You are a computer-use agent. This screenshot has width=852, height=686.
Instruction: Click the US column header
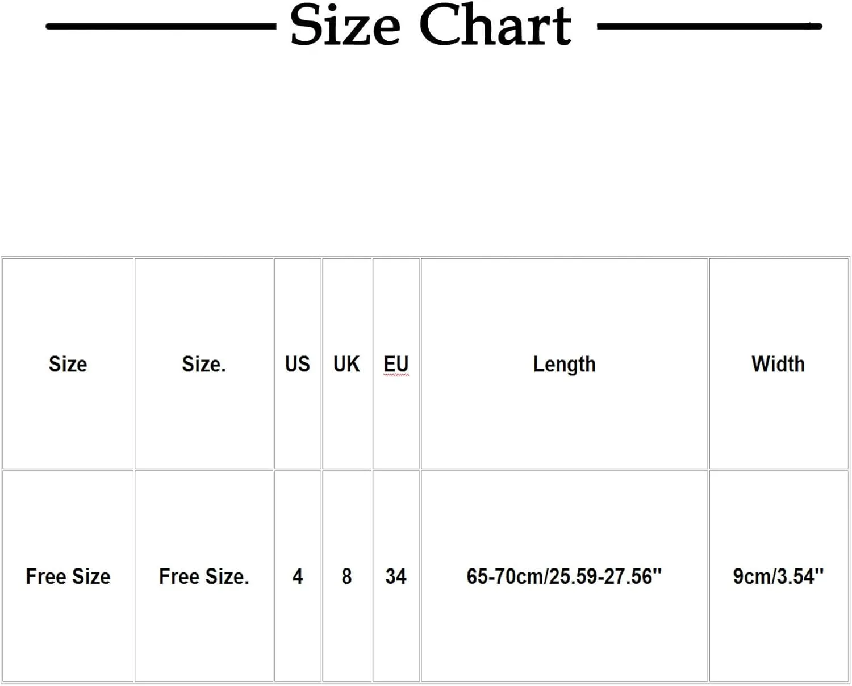tap(298, 364)
